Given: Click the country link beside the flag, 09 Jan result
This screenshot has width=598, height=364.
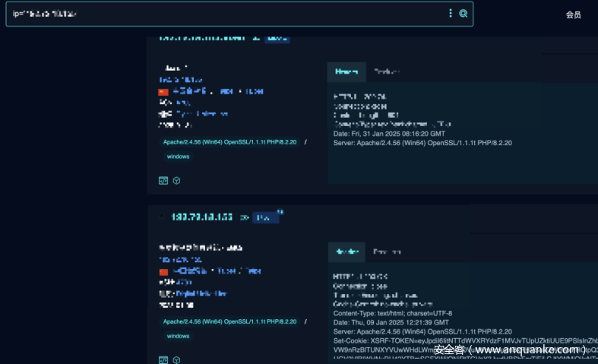Looking at the screenshot, I should coord(190,271).
